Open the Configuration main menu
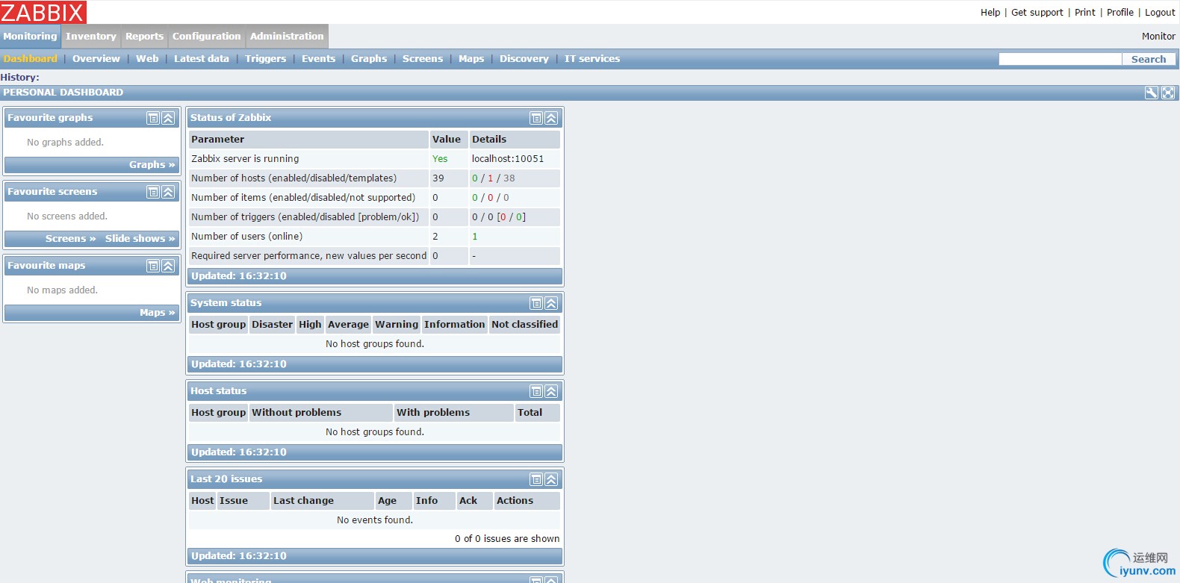The height and width of the screenshot is (583, 1180). click(207, 36)
